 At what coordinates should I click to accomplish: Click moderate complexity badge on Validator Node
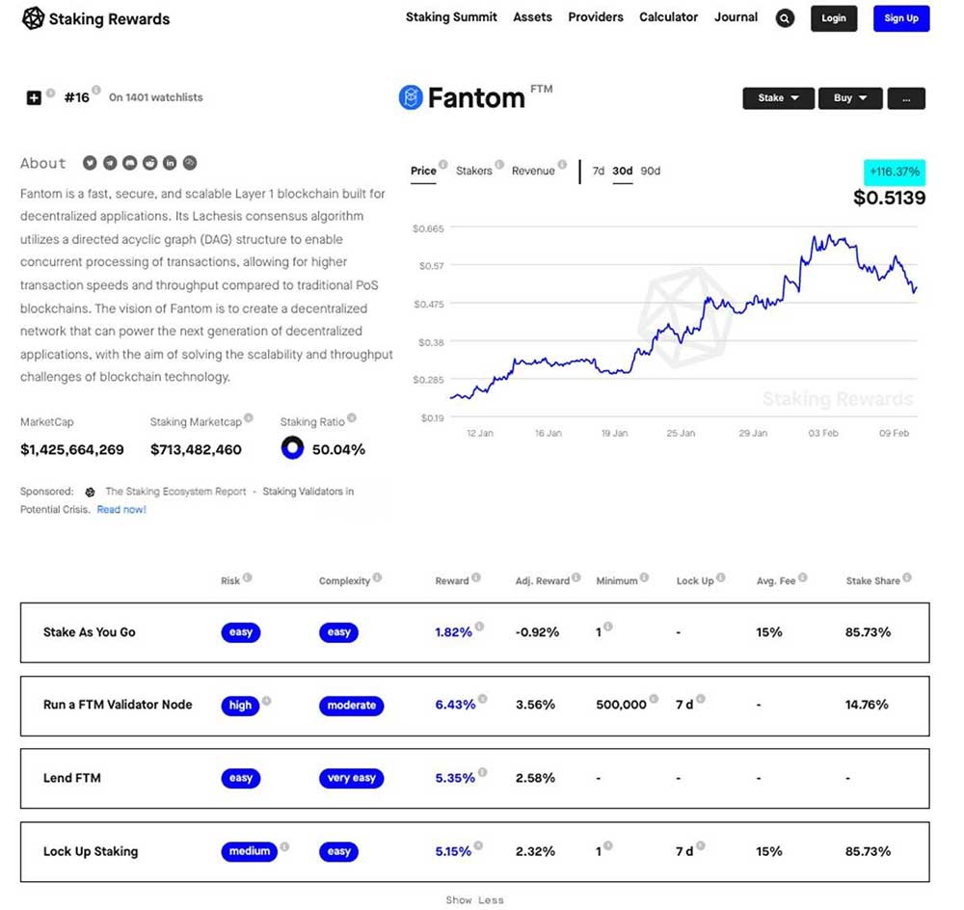351,706
